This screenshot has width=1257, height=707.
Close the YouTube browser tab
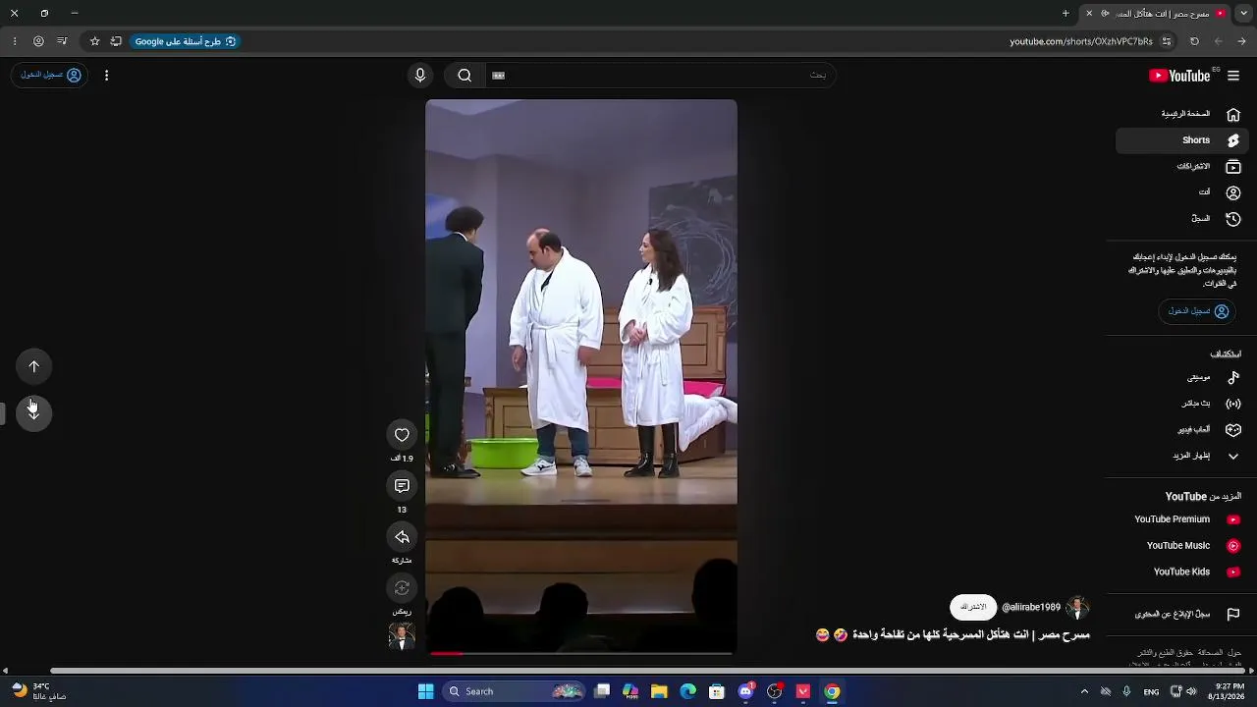[1089, 14]
